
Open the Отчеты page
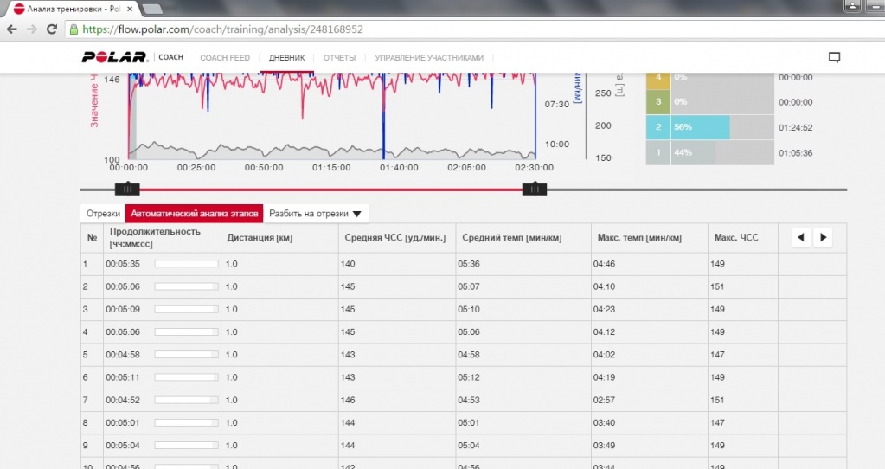point(339,58)
